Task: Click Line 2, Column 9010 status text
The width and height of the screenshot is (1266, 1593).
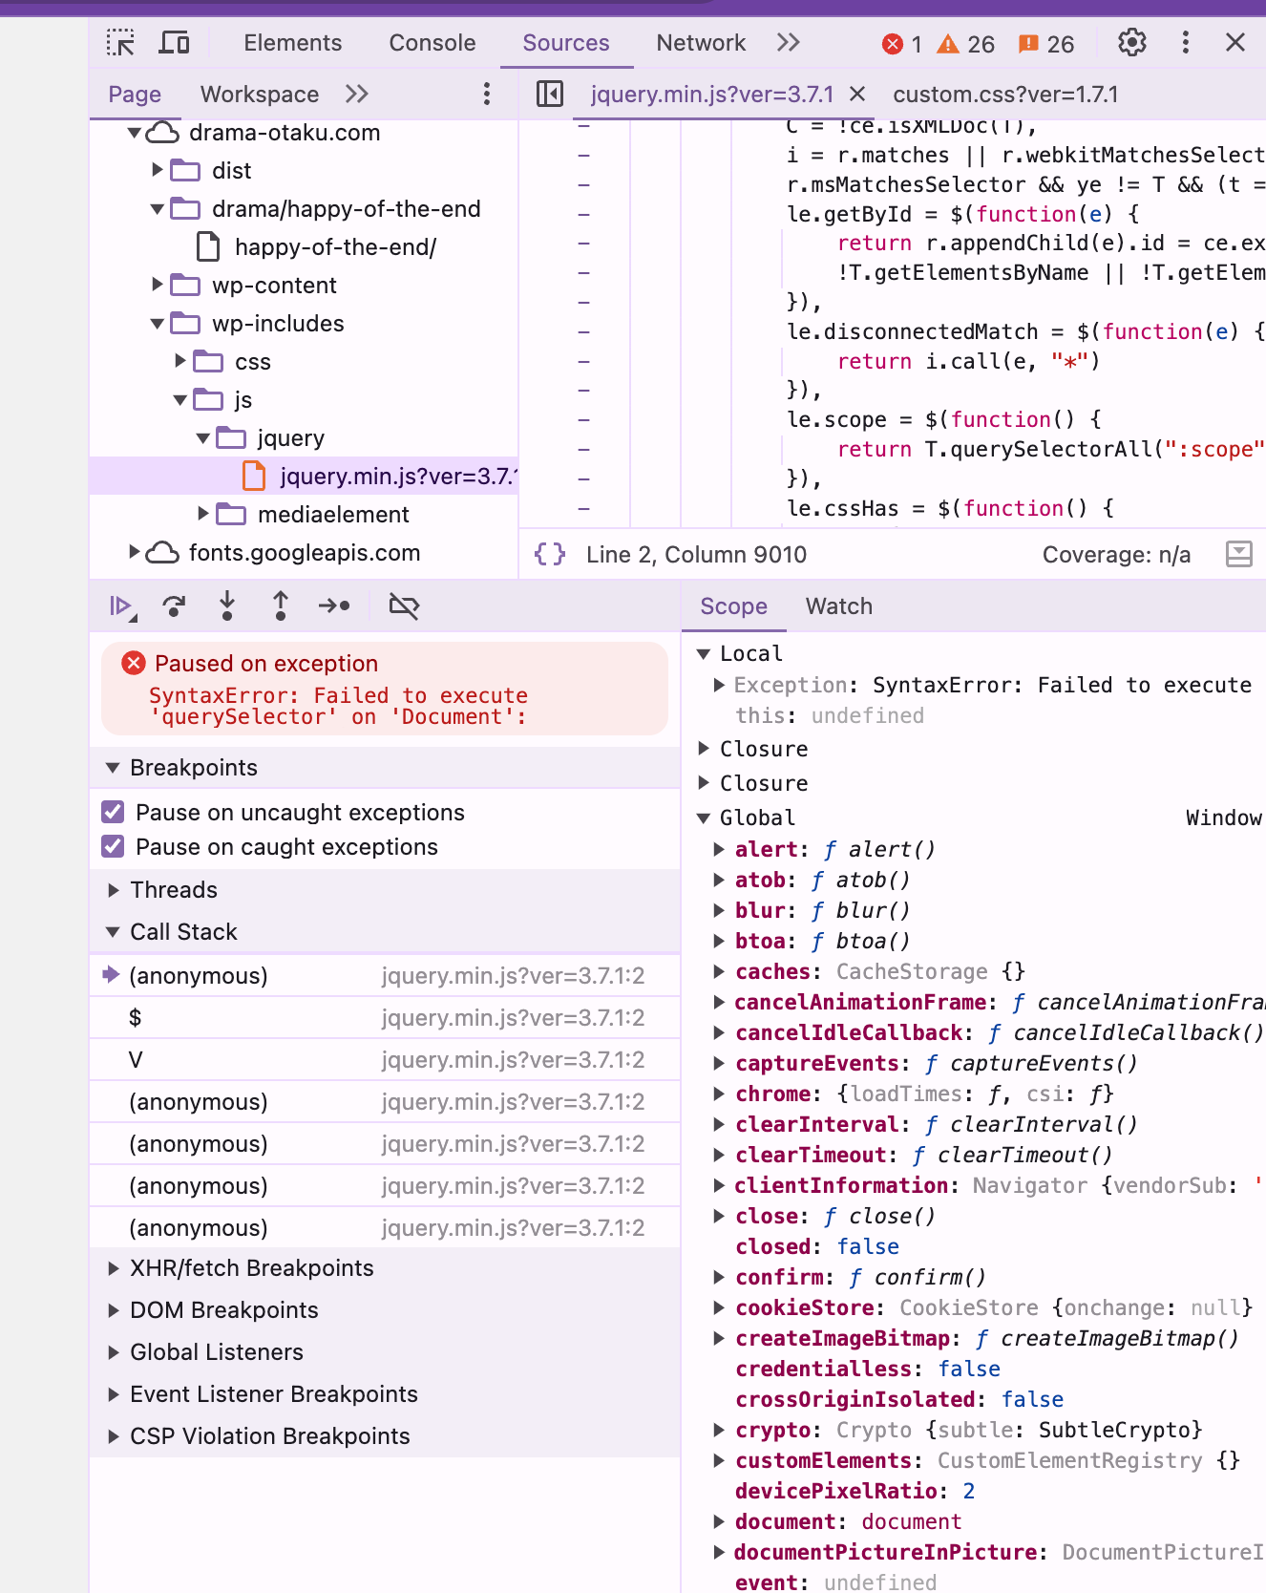Action: [x=696, y=554]
